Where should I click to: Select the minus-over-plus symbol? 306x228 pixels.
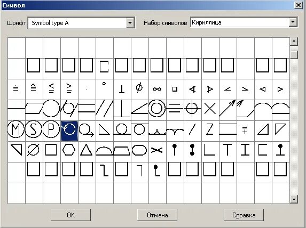(245, 131)
